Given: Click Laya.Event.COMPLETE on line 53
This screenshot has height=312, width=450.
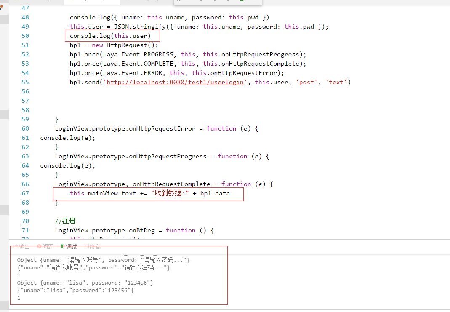Looking at the screenshot, I should point(138,64).
